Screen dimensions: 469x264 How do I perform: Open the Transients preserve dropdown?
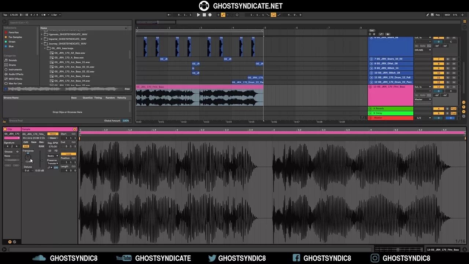53,164
